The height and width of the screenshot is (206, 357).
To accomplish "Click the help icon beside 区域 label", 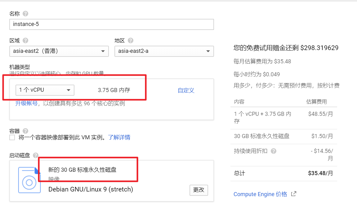I will 25,40.
